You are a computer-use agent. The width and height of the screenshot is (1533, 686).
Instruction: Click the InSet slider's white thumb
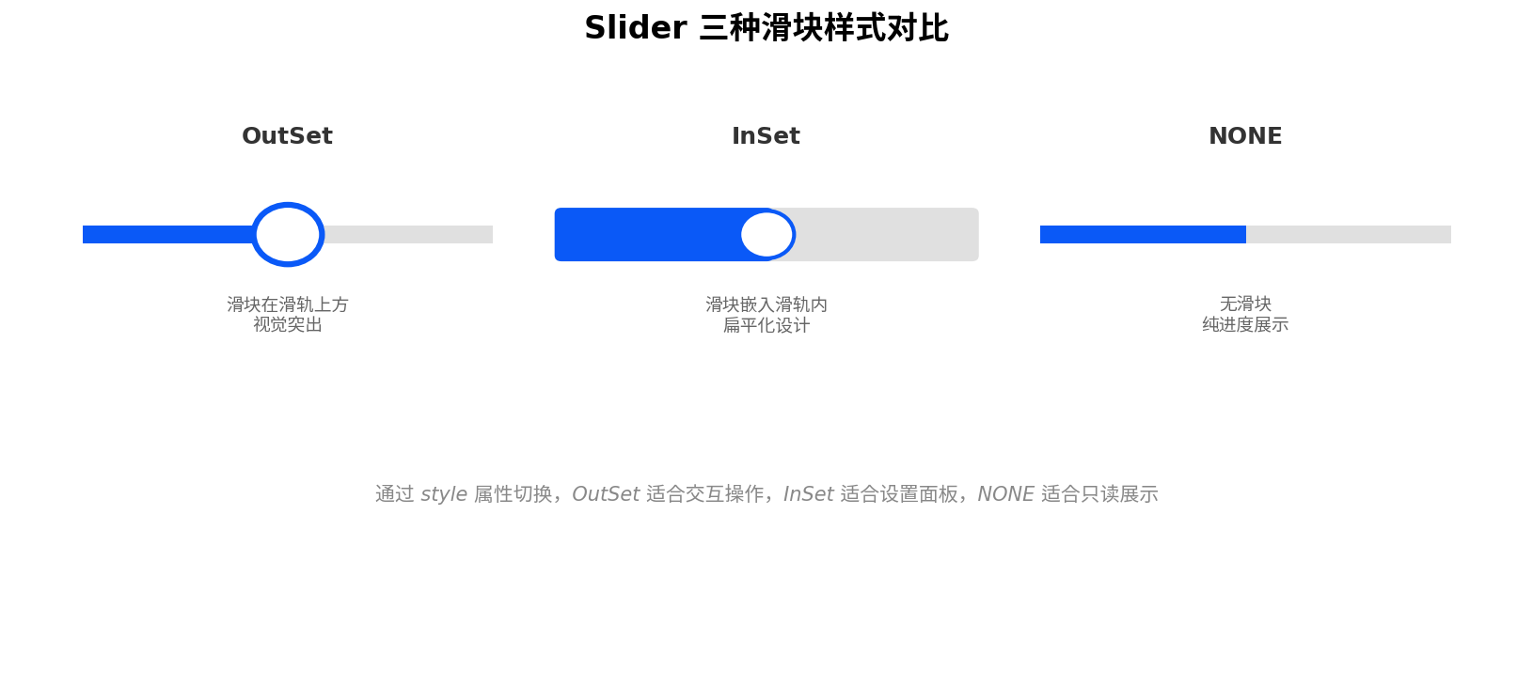(x=767, y=235)
